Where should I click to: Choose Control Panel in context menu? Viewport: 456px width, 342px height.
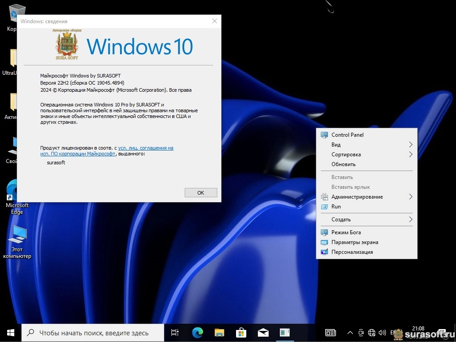coord(347,135)
